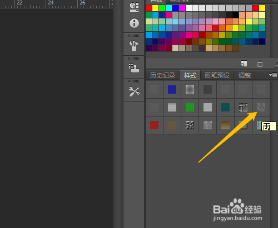
Task: Open the Brush Presets panel icon
Action: point(134,46)
